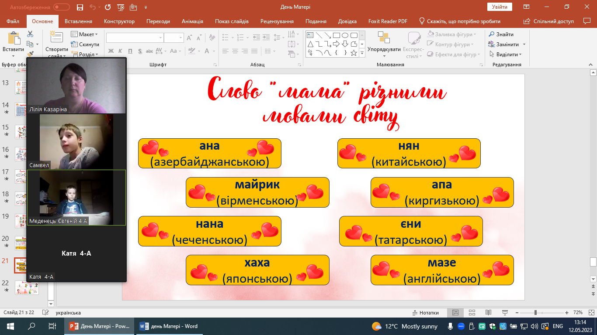This screenshot has width=597, height=335.
Task: Select slide 22 thumbnail
Action: pos(26,287)
